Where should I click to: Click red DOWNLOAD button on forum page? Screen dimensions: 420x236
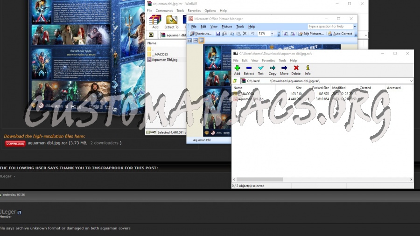pyautogui.click(x=15, y=144)
